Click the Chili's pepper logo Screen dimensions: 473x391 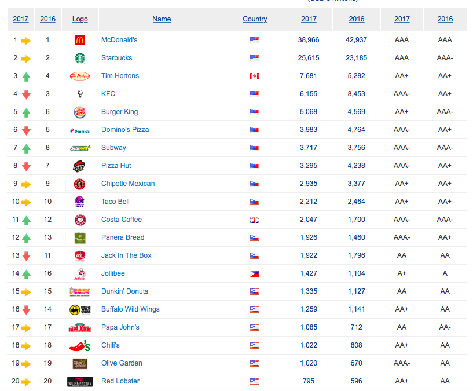tap(80, 345)
